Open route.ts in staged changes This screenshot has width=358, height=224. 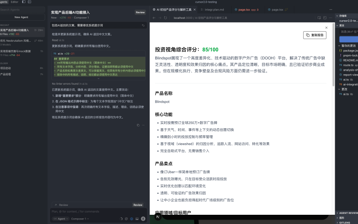click(x=348, y=65)
